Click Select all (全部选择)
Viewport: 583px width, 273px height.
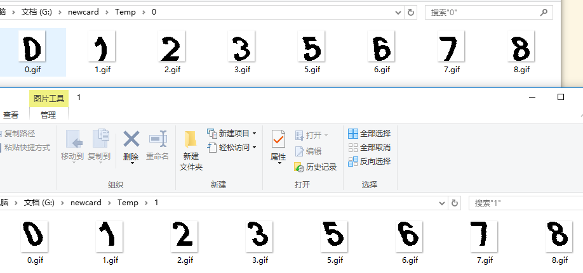click(x=369, y=134)
